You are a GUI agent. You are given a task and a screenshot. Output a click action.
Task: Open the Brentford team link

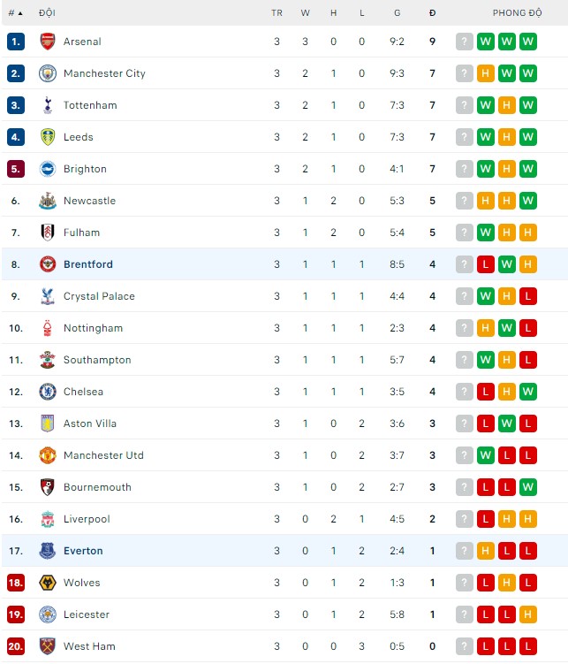click(x=88, y=264)
